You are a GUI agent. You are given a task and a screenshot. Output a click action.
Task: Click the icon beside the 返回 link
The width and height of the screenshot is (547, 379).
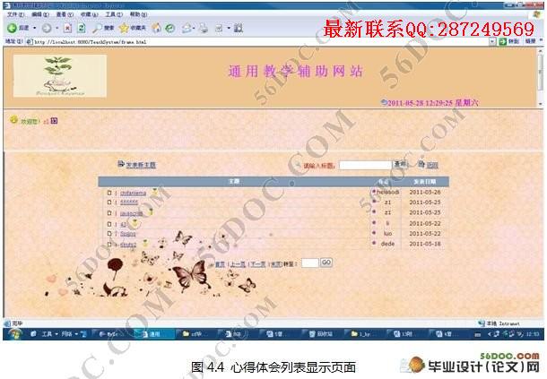[421, 164]
